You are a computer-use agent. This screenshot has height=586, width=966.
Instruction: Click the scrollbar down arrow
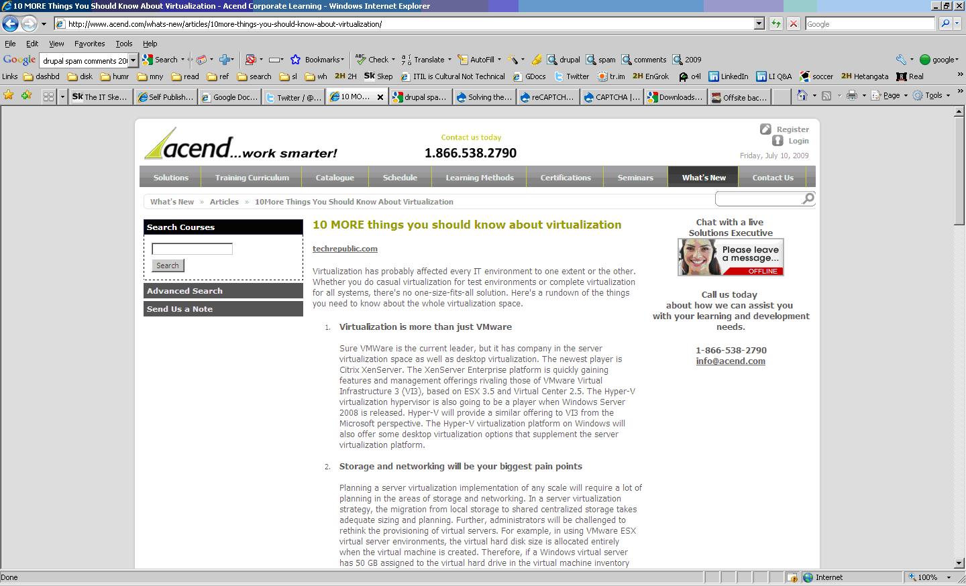tap(959, 563)
